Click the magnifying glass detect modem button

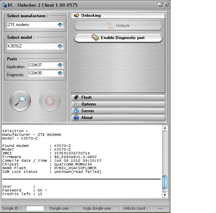coord(20,100)
